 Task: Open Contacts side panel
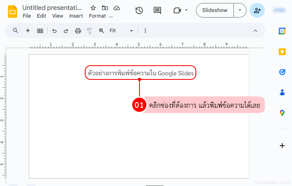(x=282, y=92)
